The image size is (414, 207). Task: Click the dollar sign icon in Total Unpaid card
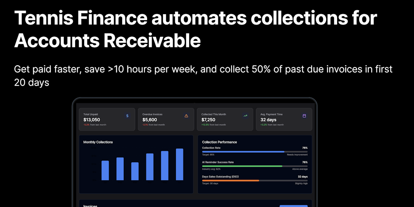pyautogui.click(x=127, y=116)
